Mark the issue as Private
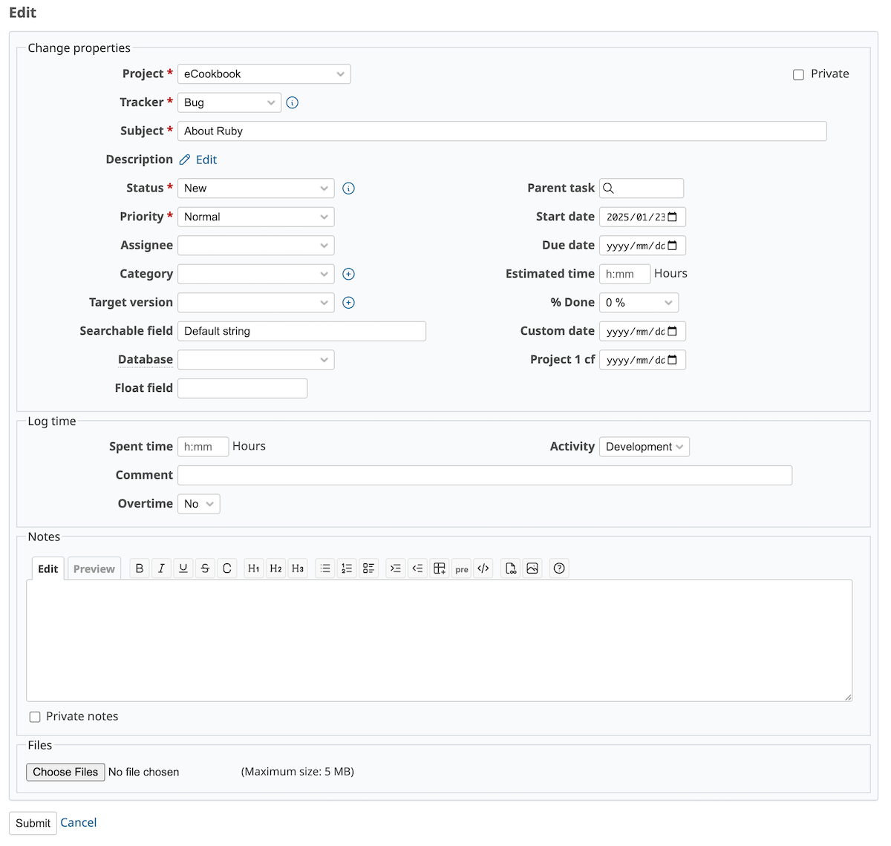 click(x=798, y=74)
